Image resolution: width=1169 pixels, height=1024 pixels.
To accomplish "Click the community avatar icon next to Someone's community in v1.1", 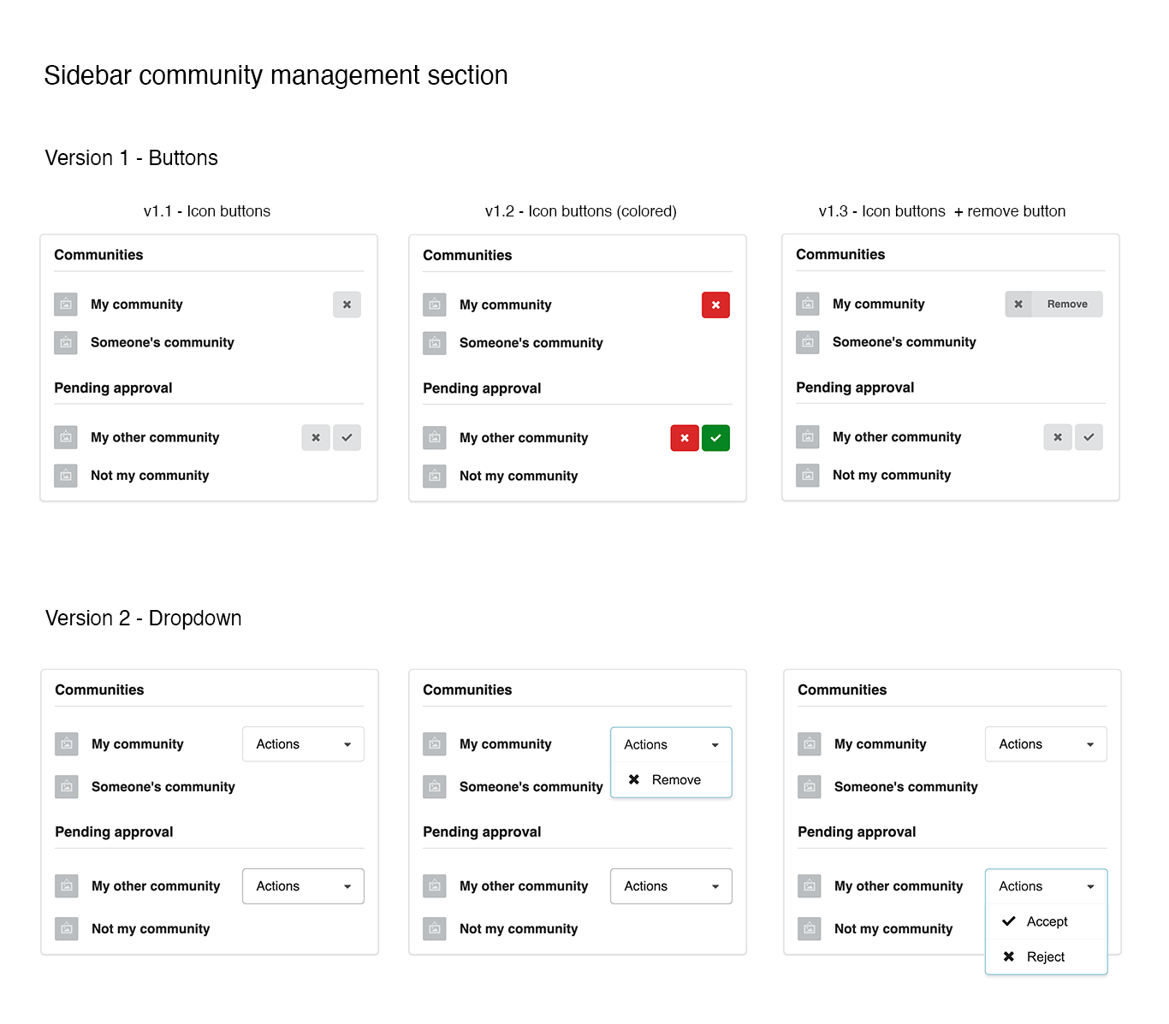I will pos(66,342).
